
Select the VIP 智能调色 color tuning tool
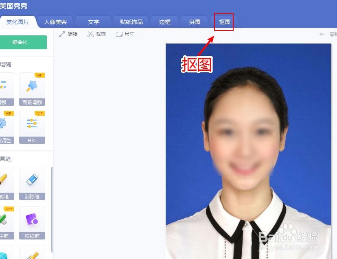pos(6,126)
